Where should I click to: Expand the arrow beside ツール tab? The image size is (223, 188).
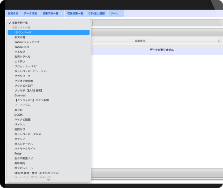[x=121, y=14]
